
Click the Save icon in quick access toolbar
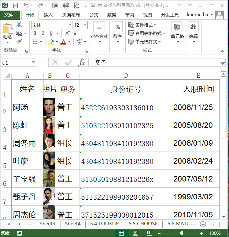pyautogui.click(x=15, y=5)
